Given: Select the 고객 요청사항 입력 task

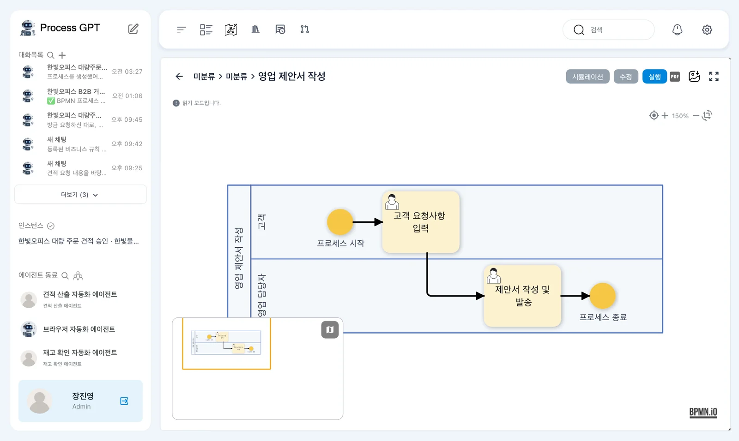Looking at the screenshot, I should point(421,222).
